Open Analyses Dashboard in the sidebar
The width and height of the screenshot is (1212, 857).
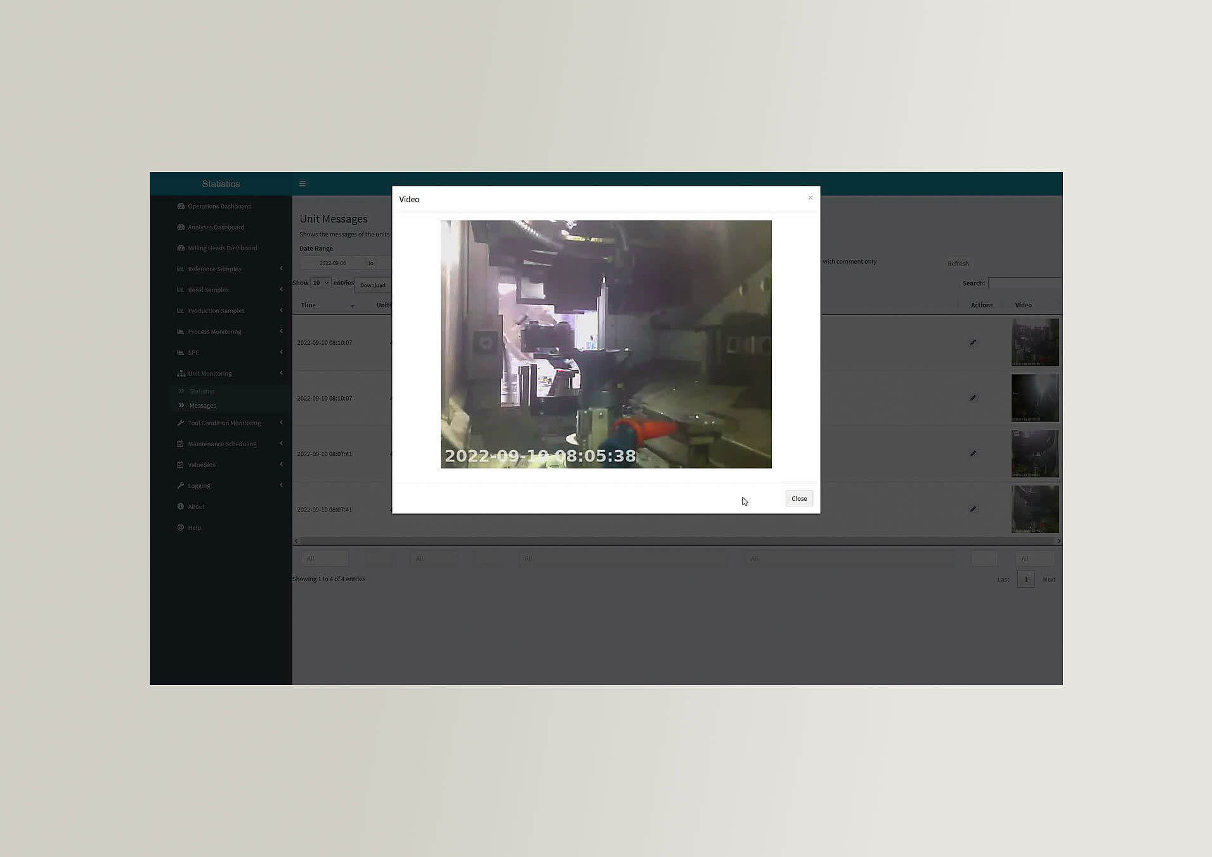tap(216, 227)
